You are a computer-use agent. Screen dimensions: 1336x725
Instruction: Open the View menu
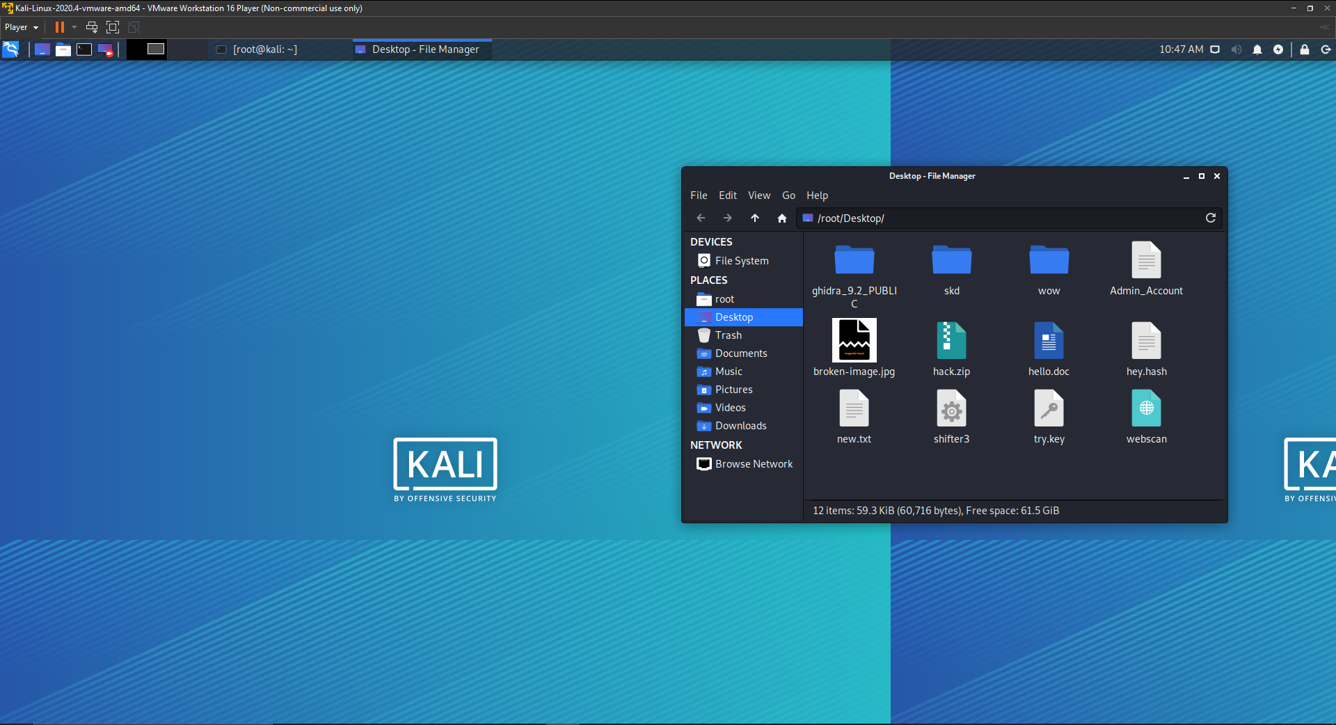coord(758,196)
